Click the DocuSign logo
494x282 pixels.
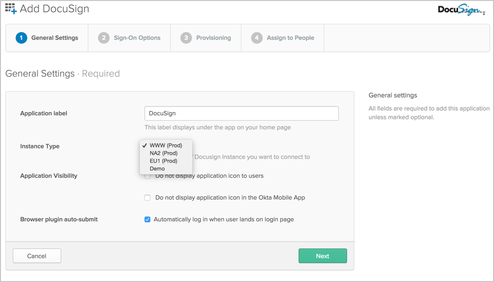click(x=461, y=10)
